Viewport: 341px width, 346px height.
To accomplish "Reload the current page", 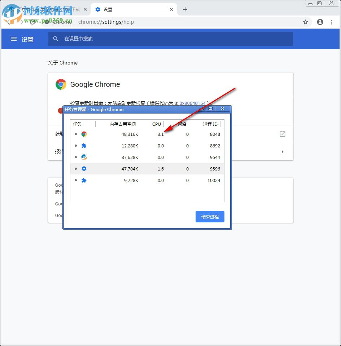I will click(32, 22).
